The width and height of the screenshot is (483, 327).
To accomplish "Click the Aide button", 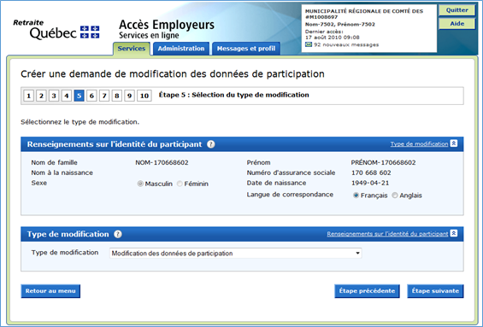I will [456, 24].
